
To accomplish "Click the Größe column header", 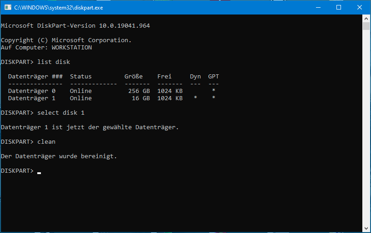I will click(134, 76).
